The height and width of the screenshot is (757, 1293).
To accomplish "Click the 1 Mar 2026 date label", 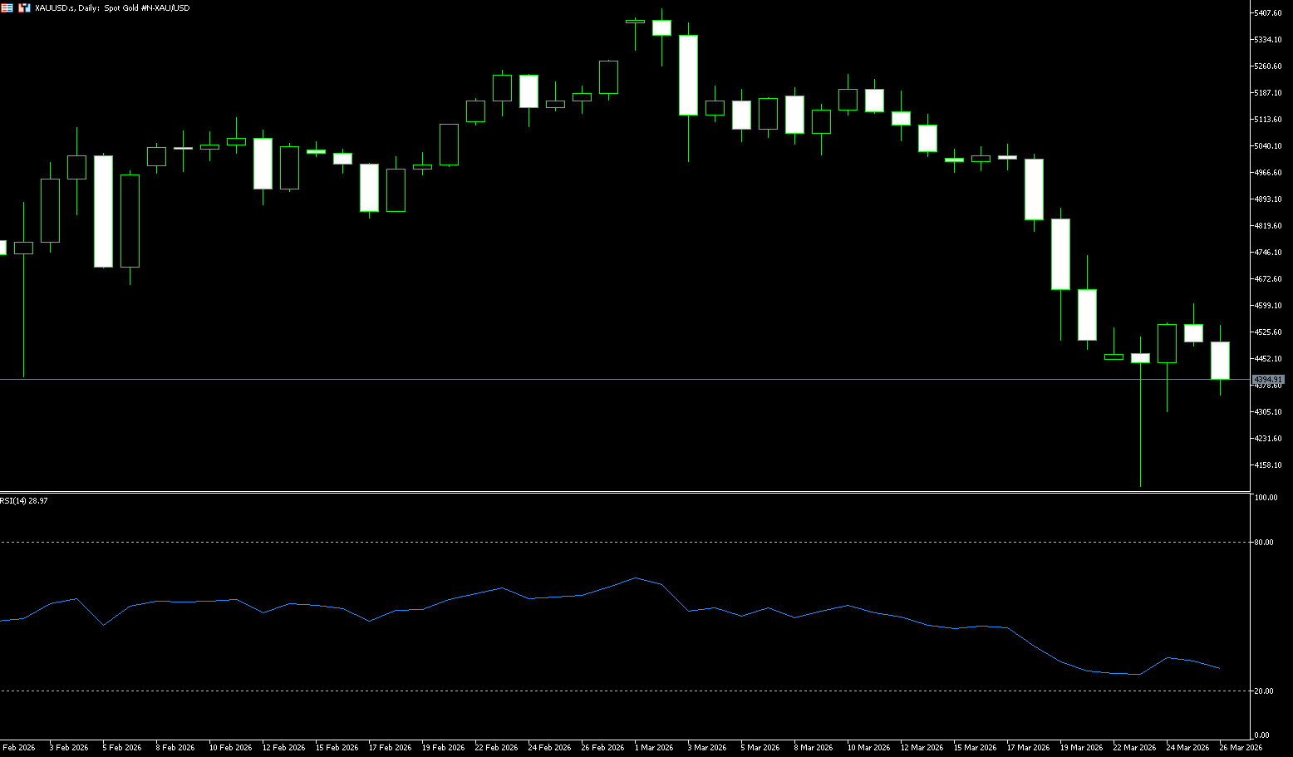I will [x=653, y=748].
